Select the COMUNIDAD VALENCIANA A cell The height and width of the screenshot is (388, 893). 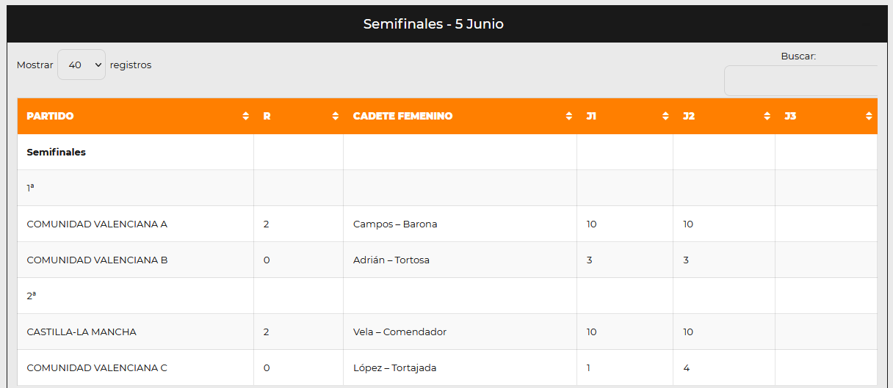[97, 224]
